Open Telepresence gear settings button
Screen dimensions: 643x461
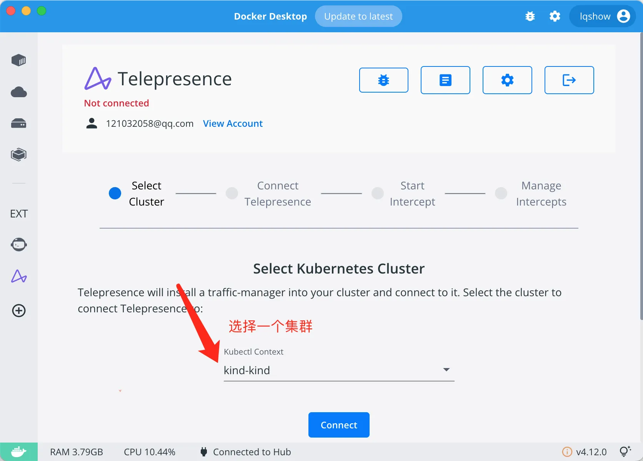(507, 80)
